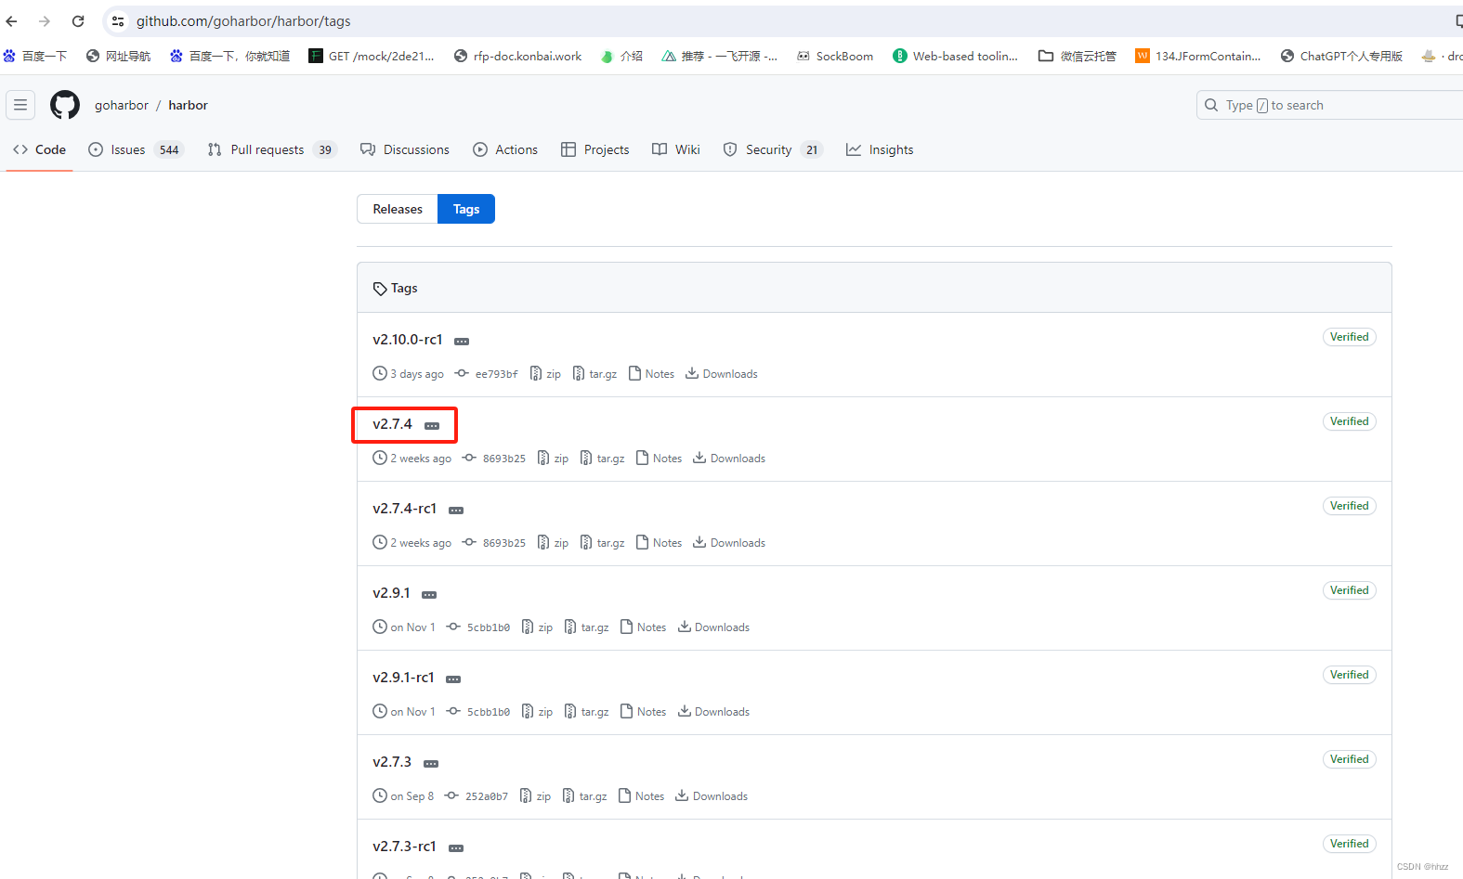Open the Security tab
1463x879 pixels.
(773, 149)
